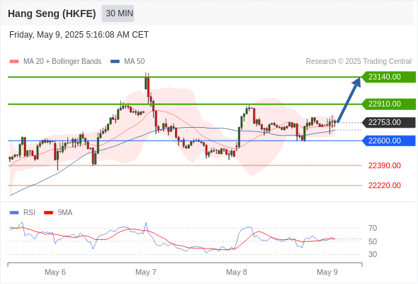Click the May 6 date axis label
The width and height of the screenshot is (418, 284).
[55, 272]
